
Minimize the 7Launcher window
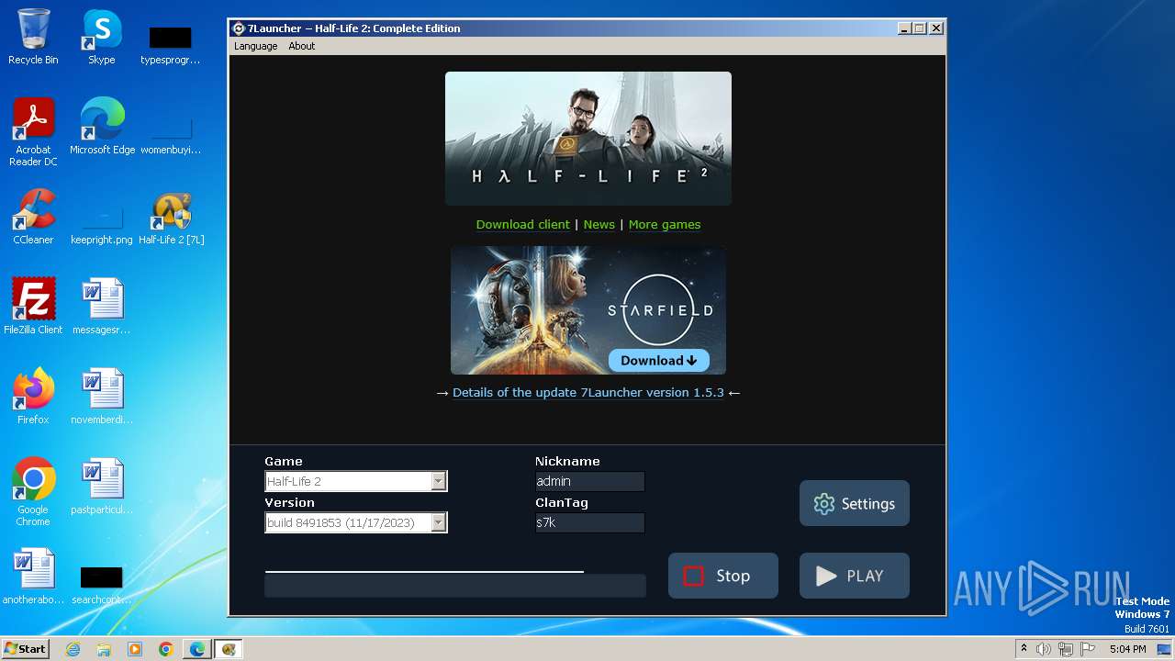(x=905, y=28)
